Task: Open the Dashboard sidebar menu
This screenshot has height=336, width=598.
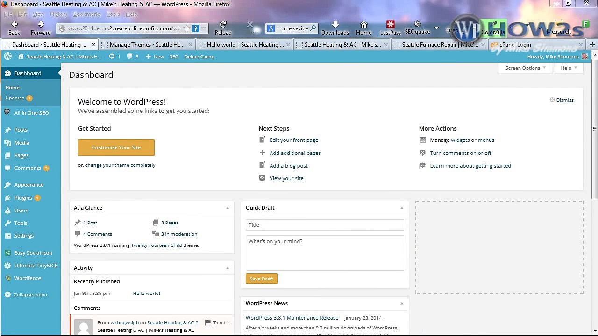Action: (x=30, y=73)
